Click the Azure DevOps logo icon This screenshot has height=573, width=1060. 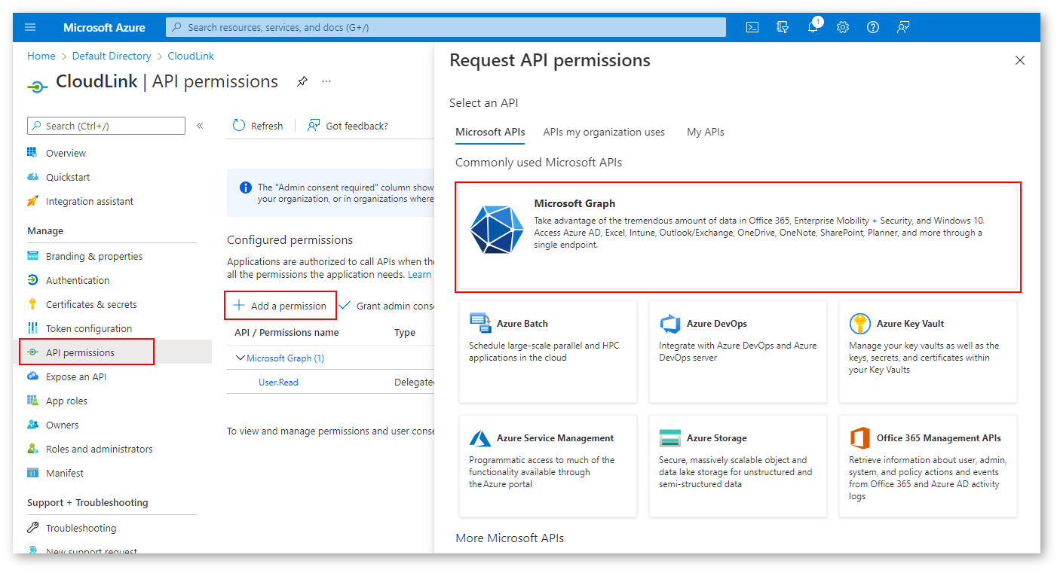point(670,324)
